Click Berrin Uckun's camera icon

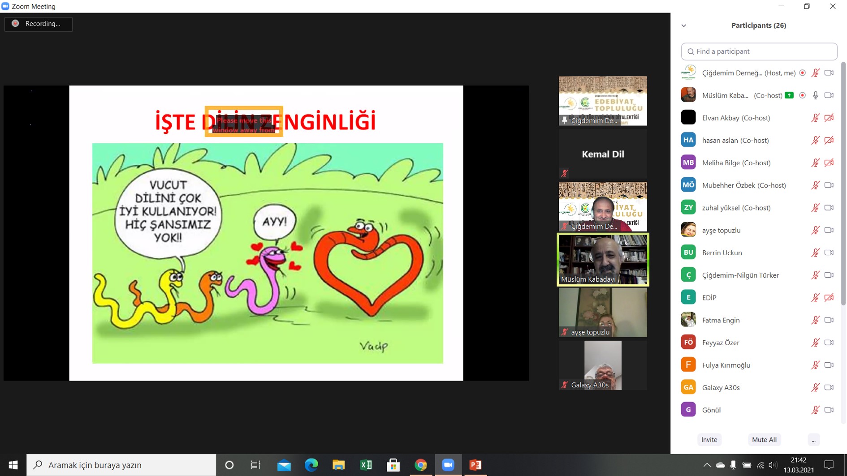(x=829, y=253)
